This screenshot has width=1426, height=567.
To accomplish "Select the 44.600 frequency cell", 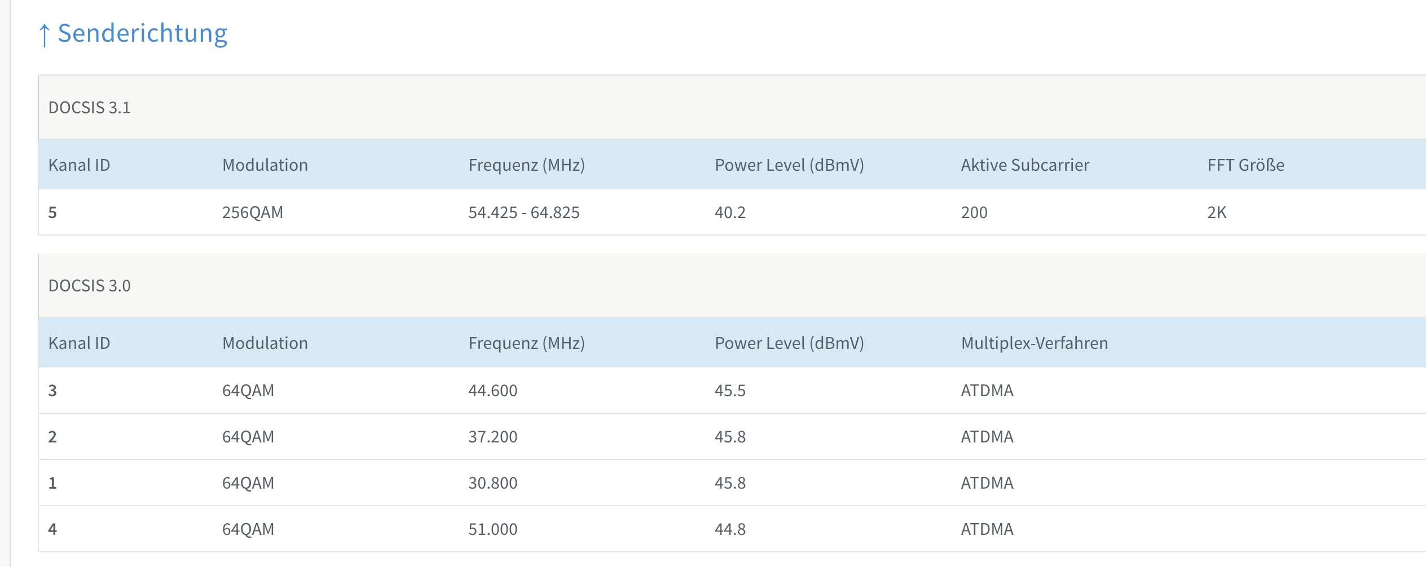I will 492,391.
